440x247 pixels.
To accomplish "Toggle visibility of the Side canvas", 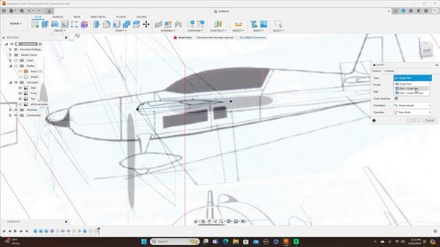I will (x=20, y=88).
